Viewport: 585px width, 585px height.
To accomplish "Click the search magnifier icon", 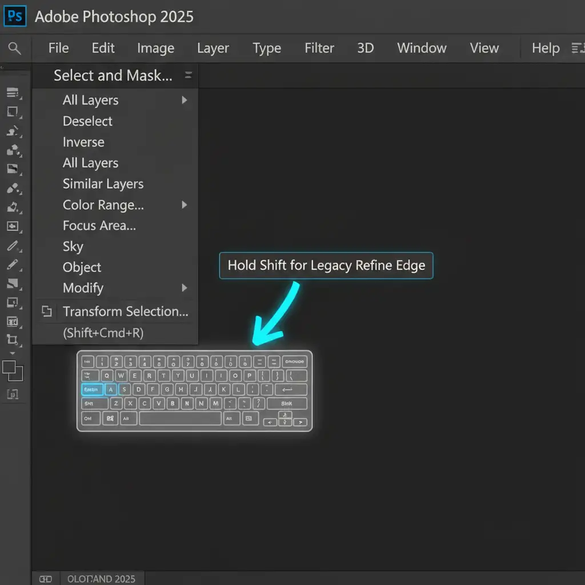I will point(15,49).
